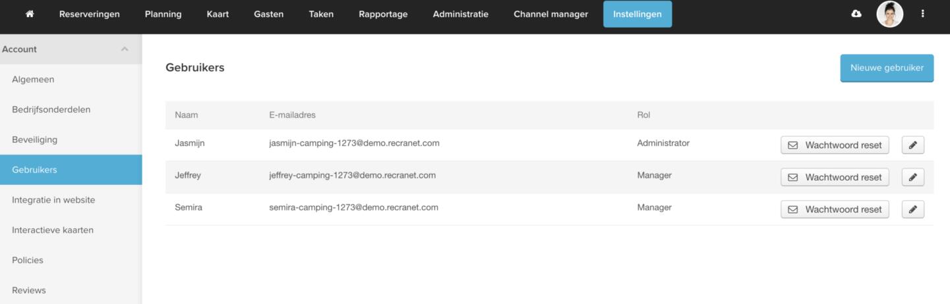
Task: Collapse the Account sidebar section
Action: click(x=125, y=49)
